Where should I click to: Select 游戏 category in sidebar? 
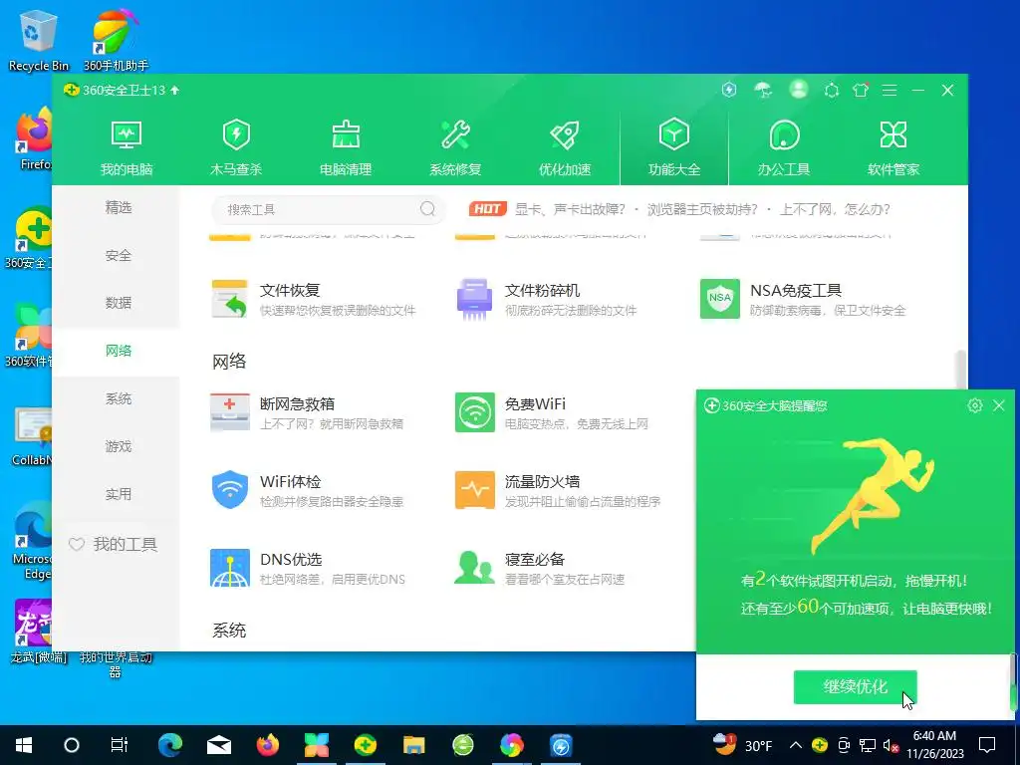(x=119, y=446)
